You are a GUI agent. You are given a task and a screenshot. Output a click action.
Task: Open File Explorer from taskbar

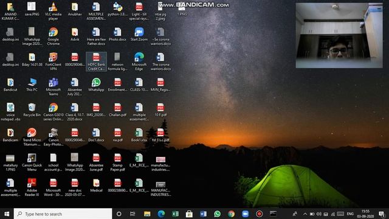[147, 214]
